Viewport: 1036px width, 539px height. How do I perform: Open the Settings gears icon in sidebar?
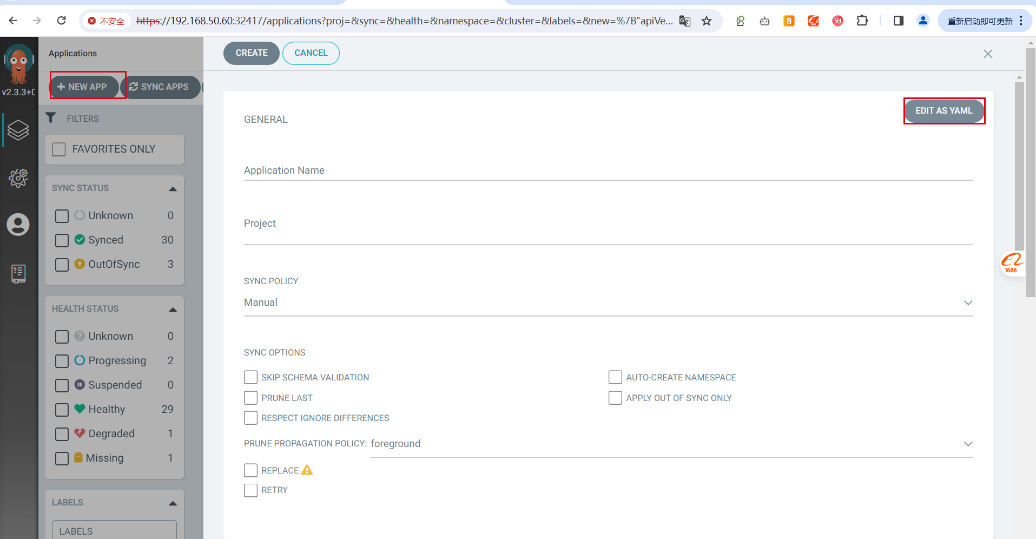point(18,178)
